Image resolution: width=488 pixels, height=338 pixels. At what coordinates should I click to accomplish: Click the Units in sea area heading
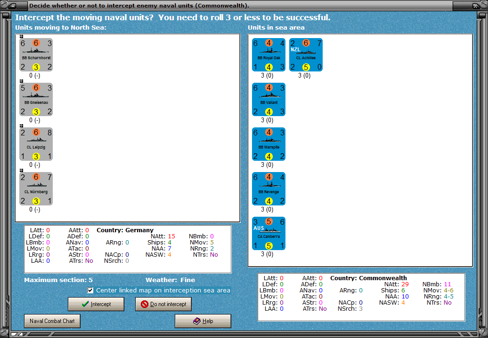point(276,28)
